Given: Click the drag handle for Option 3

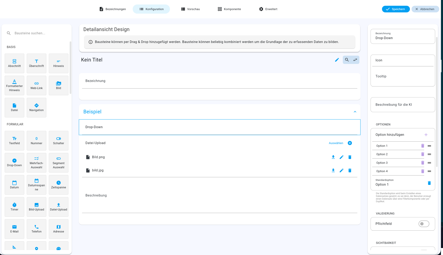Looking at the screenshot, I should pyautogui.click(x=429, y=163).
